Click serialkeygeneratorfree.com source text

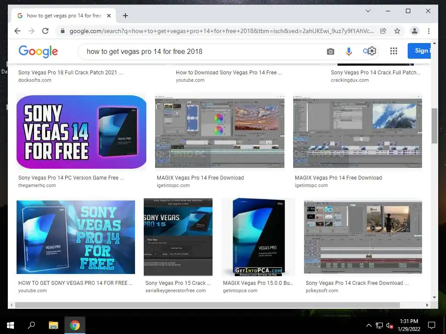coord(176,291)
